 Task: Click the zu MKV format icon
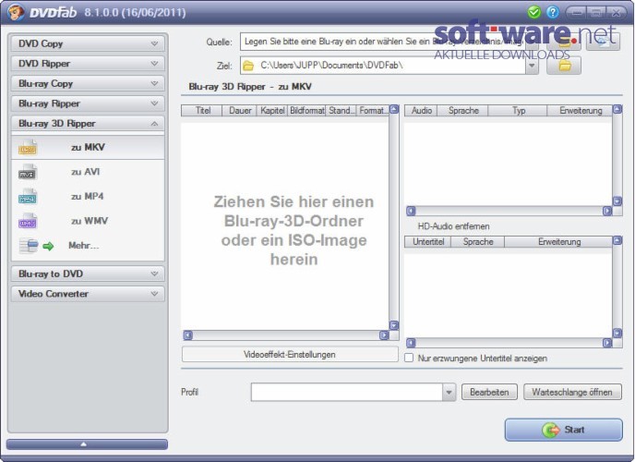28,148
